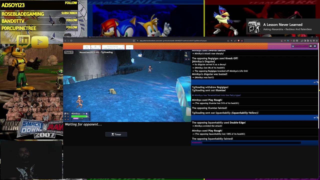Open Showdown sound volume settings
The height and width of the screenshot is (180, 320).
[311, 46]
